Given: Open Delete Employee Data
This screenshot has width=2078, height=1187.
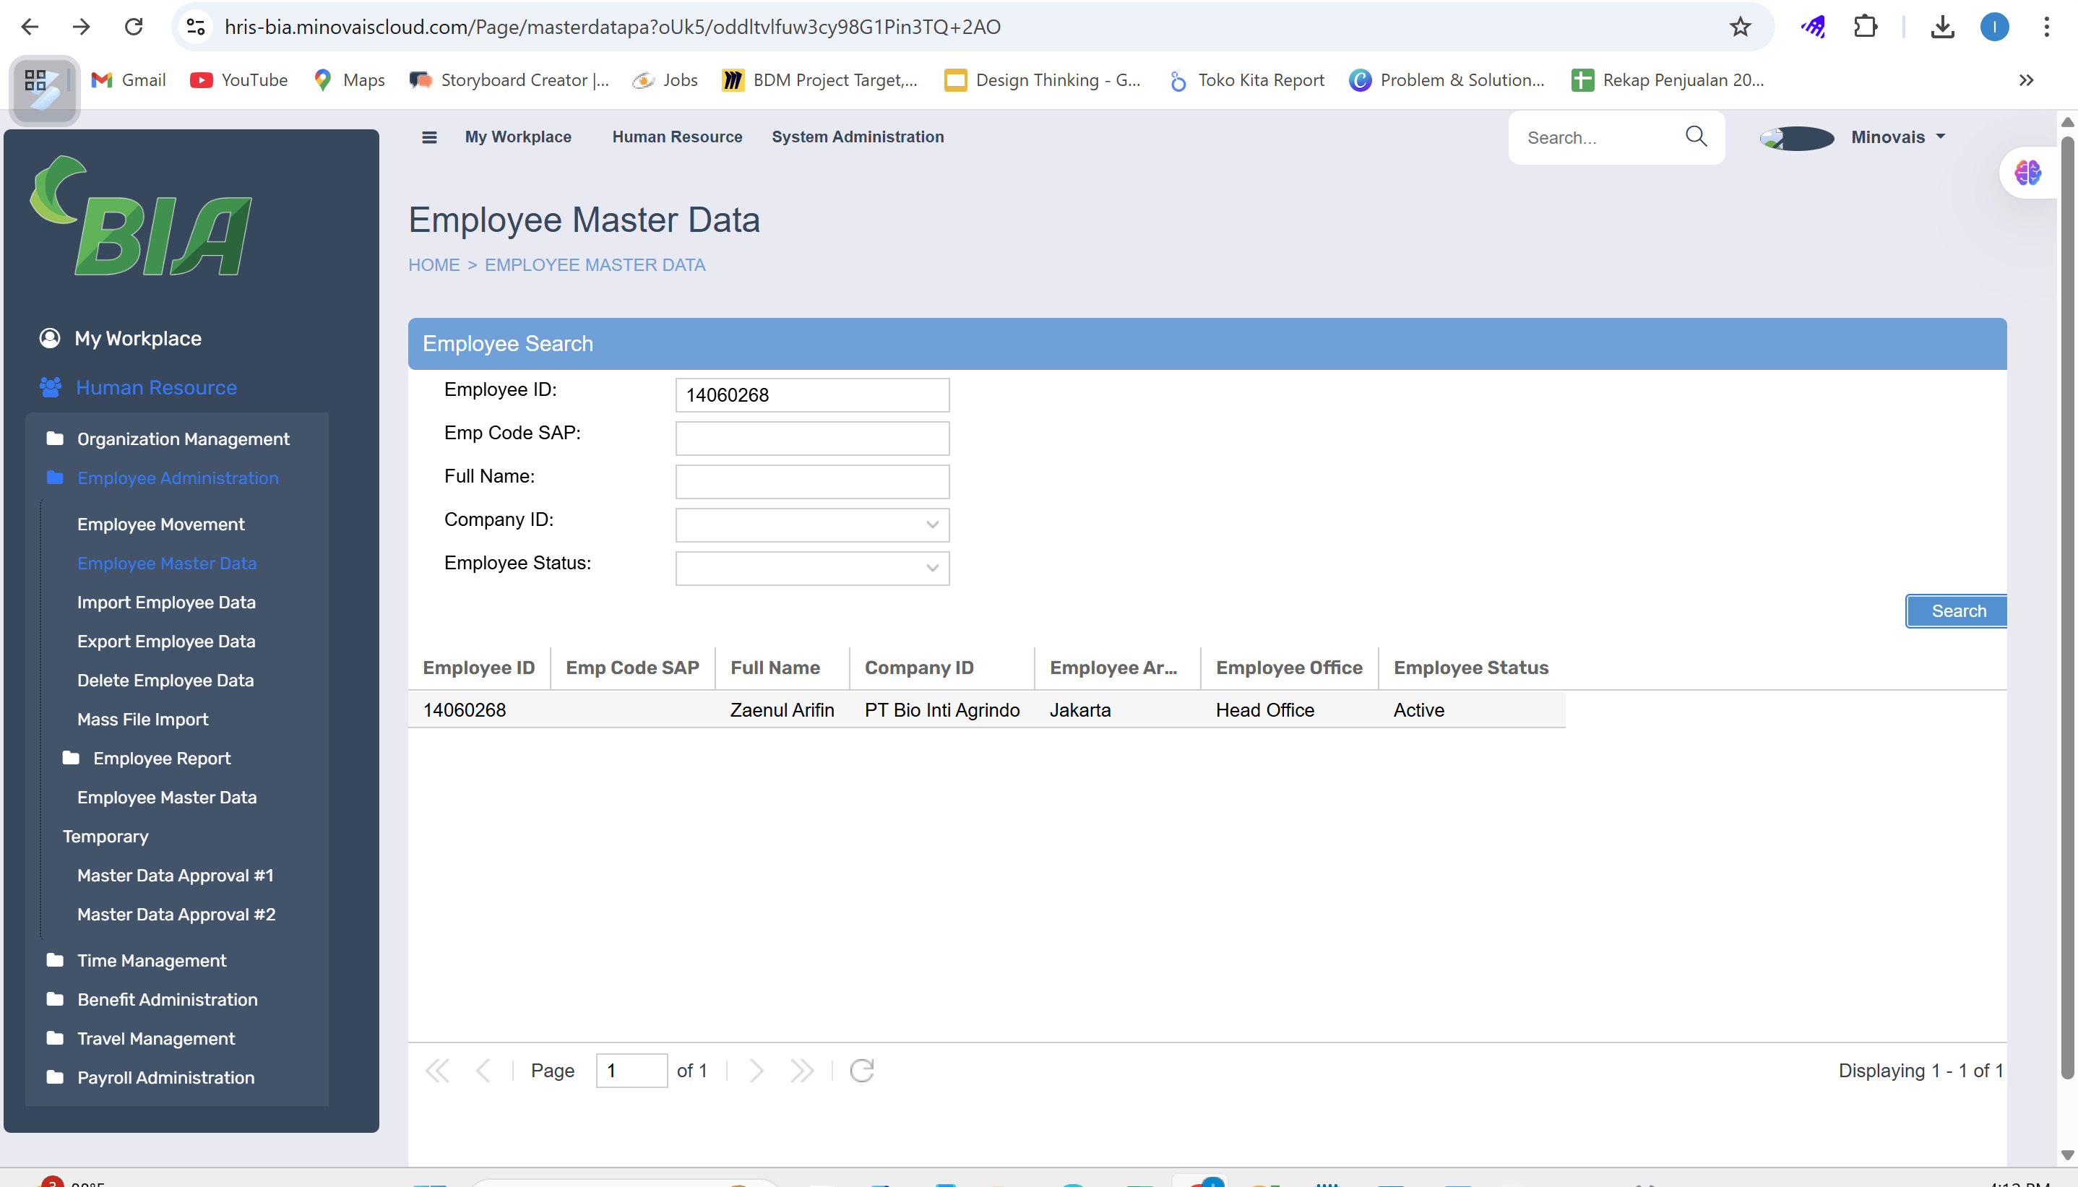Looking at the screenshot, I should (x=165, y=681).
